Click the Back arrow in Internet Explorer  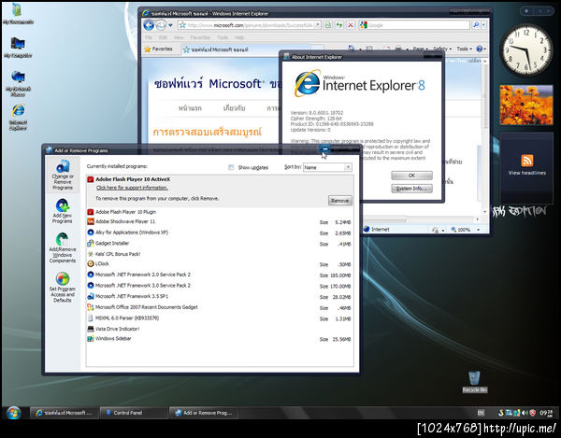click(149, 25)
